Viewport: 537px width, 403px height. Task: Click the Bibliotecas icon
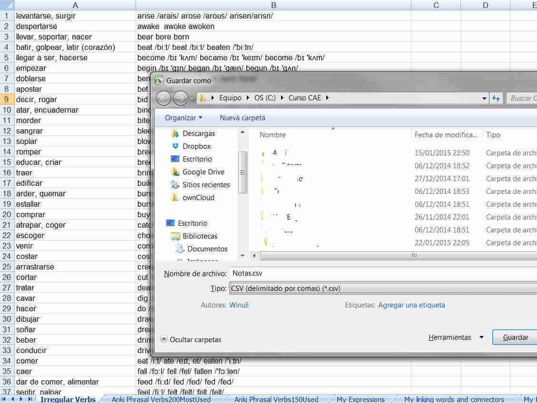[x=176, y=236]
